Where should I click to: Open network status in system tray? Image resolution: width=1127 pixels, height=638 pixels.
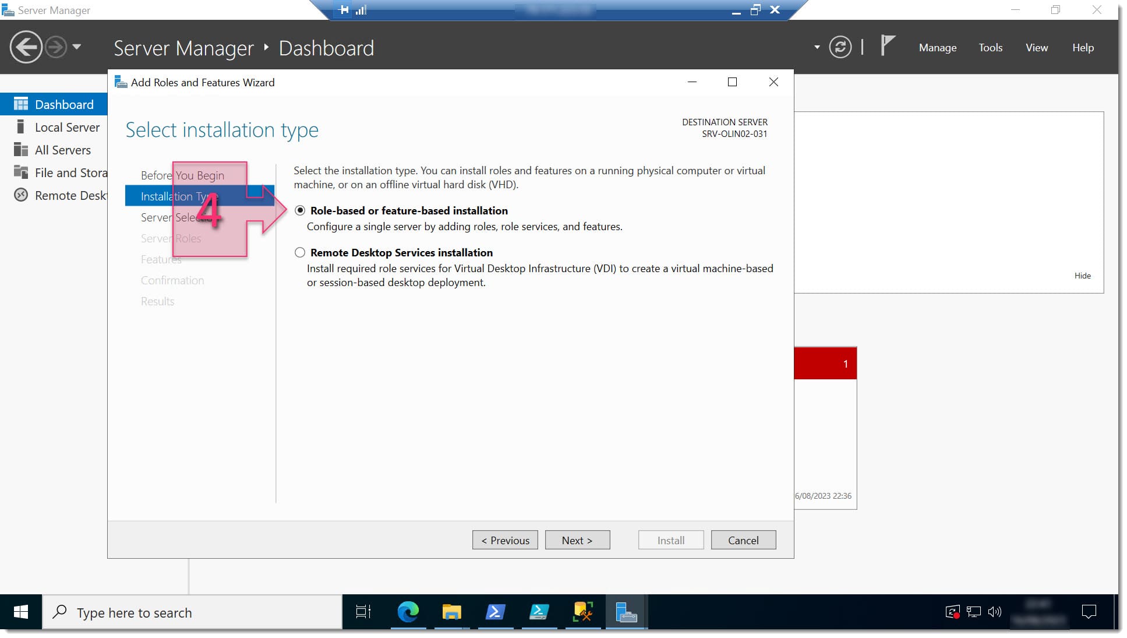click(x=974, y=612)
